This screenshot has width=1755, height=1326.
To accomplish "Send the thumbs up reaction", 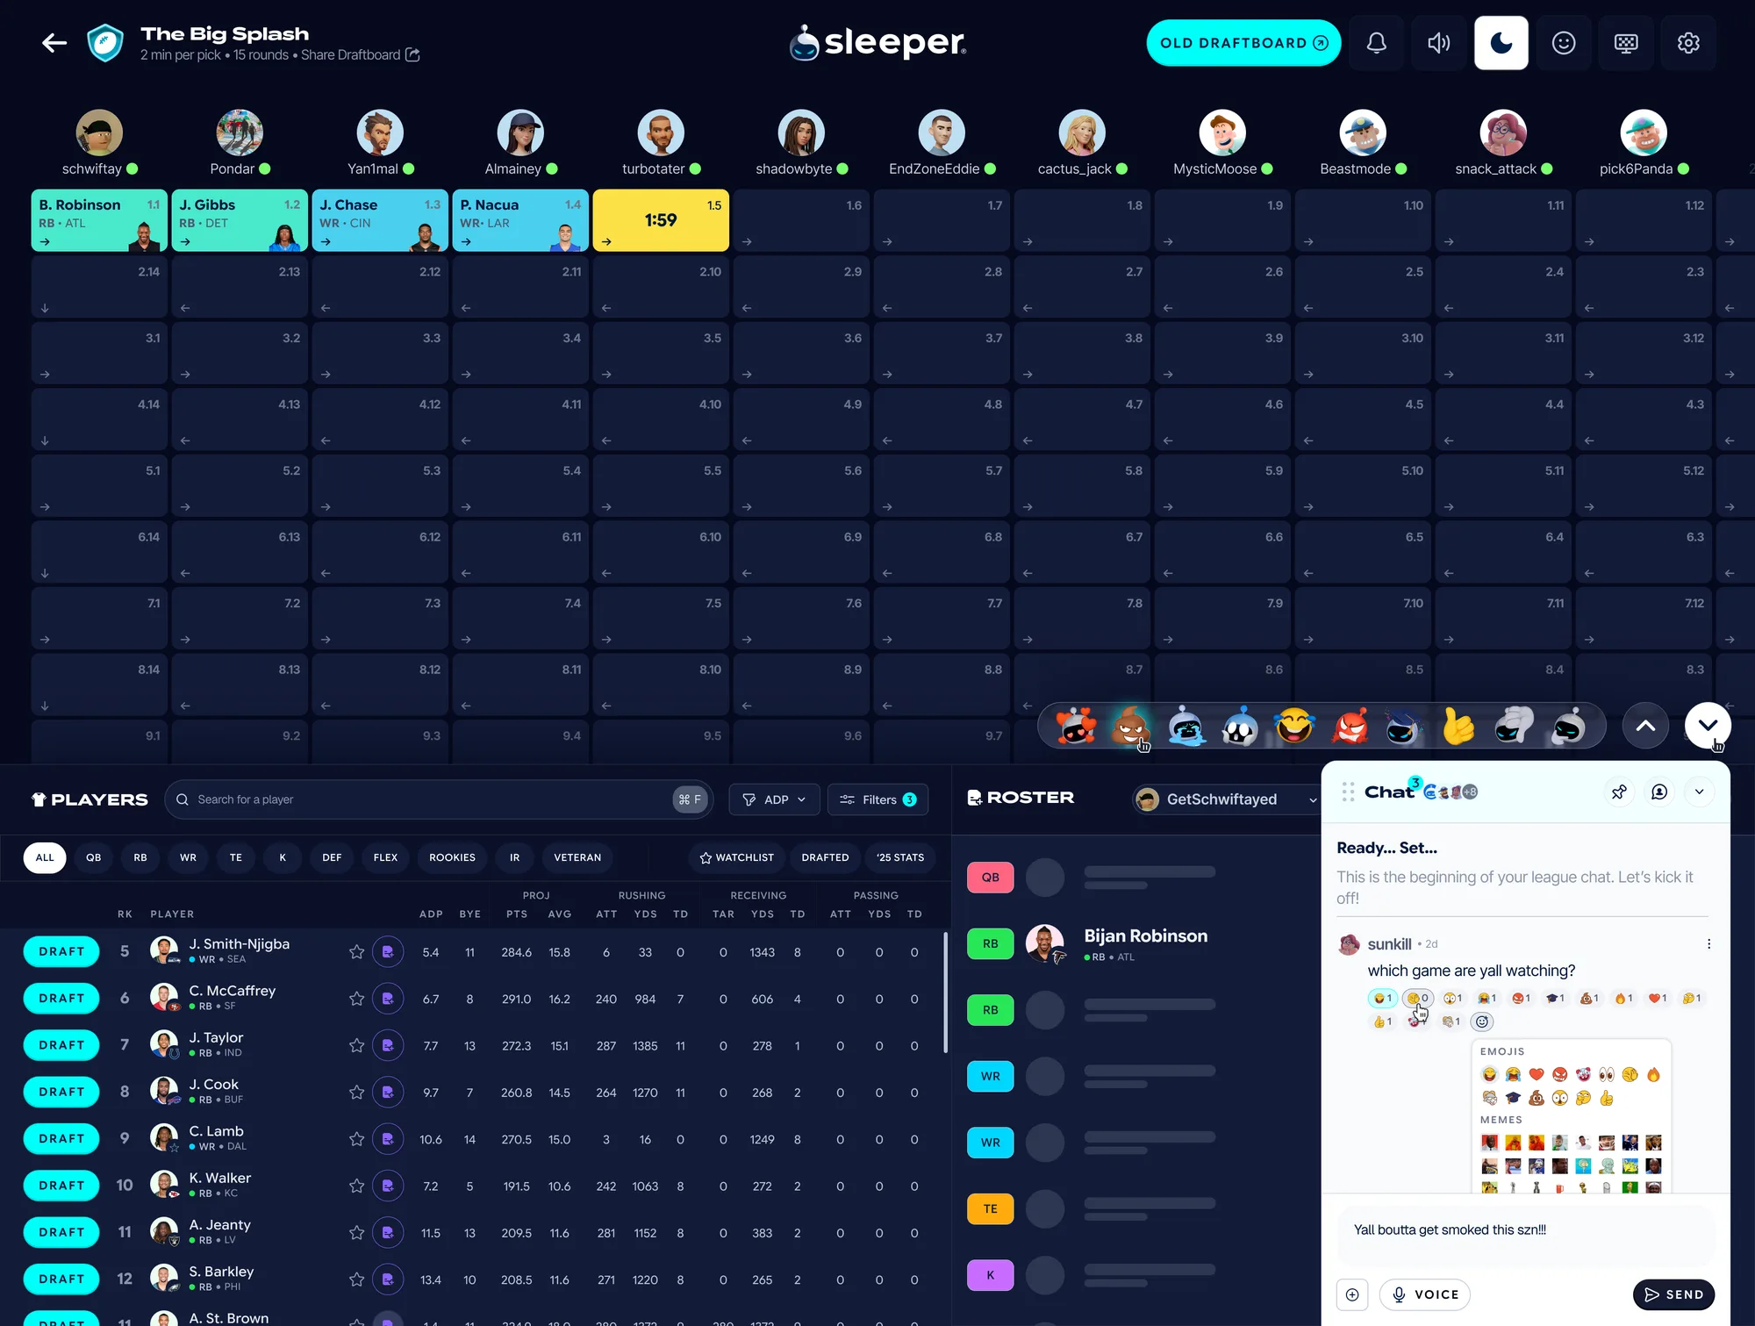I will click(1458, 727).
